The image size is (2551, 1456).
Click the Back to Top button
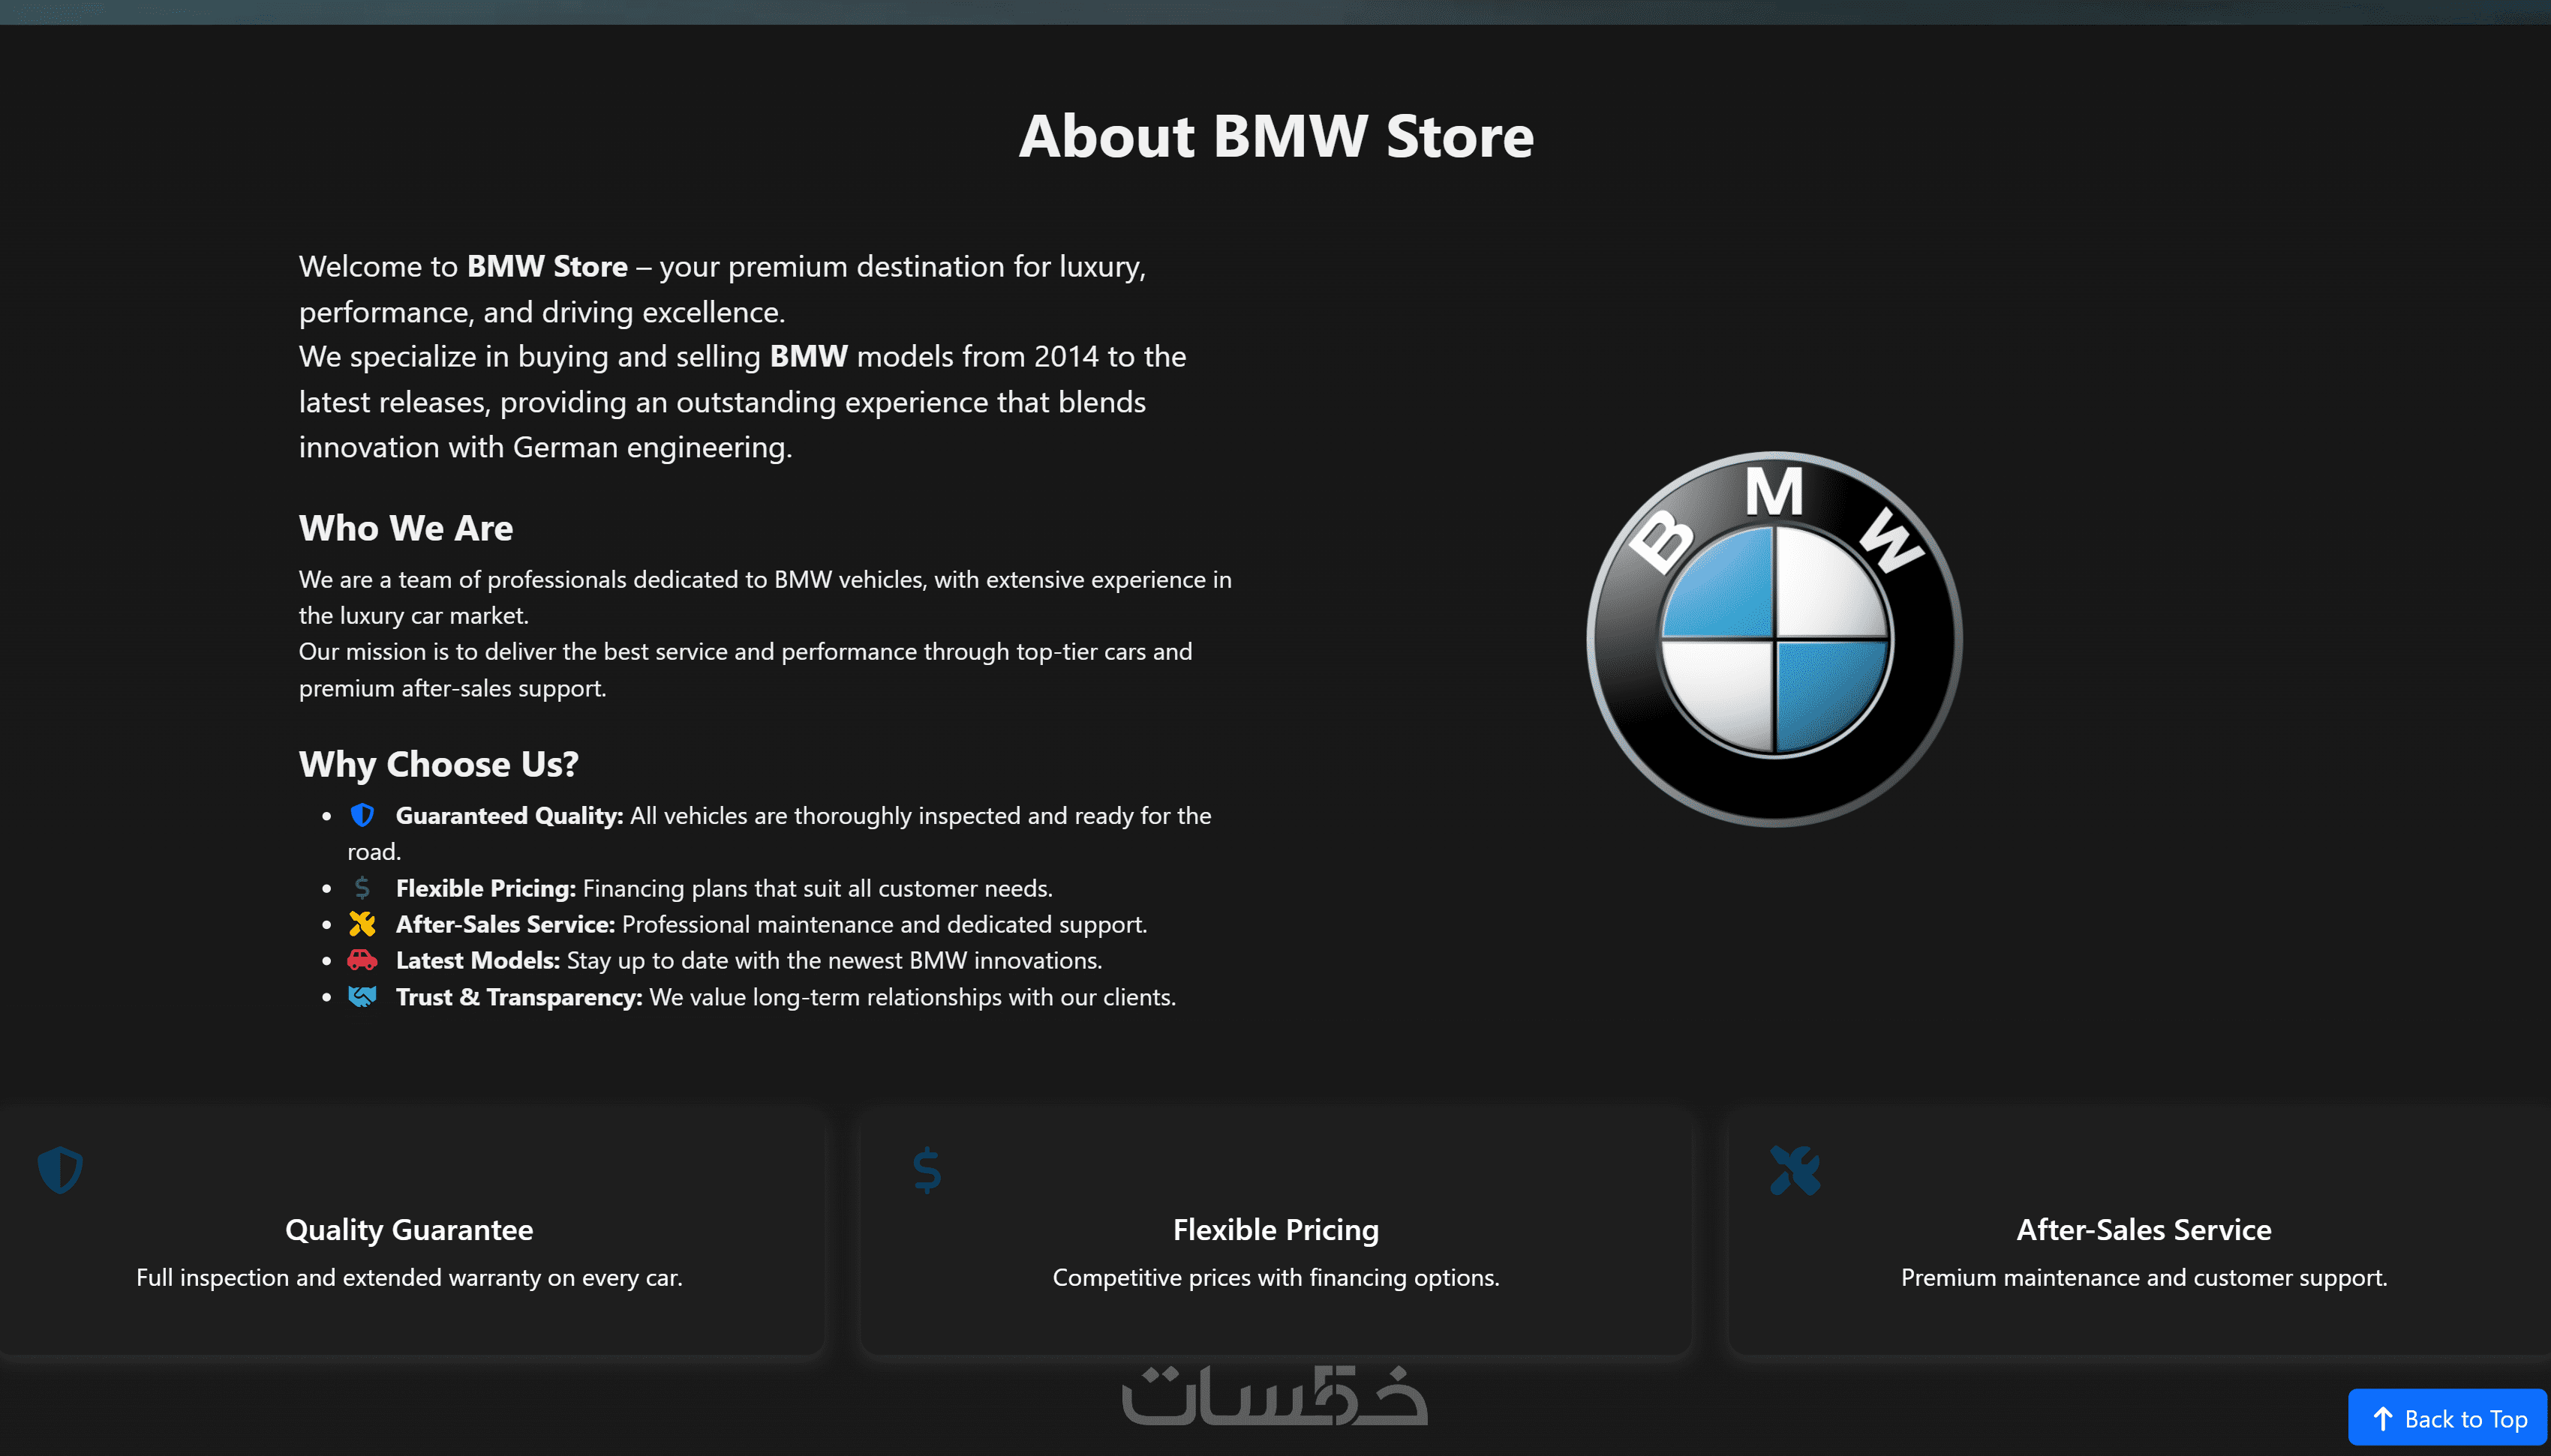pos(2447,1418)
